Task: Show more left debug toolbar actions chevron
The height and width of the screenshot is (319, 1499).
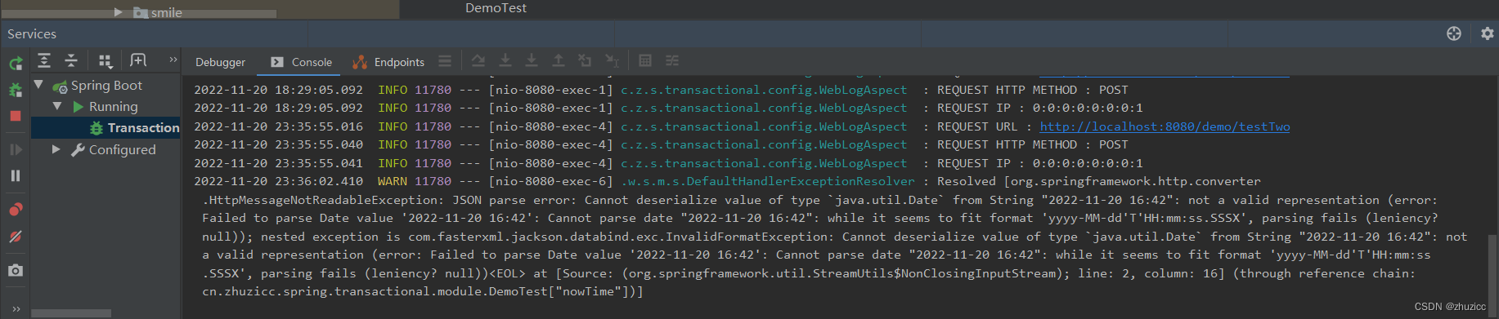Action: (x=16, y=309)
